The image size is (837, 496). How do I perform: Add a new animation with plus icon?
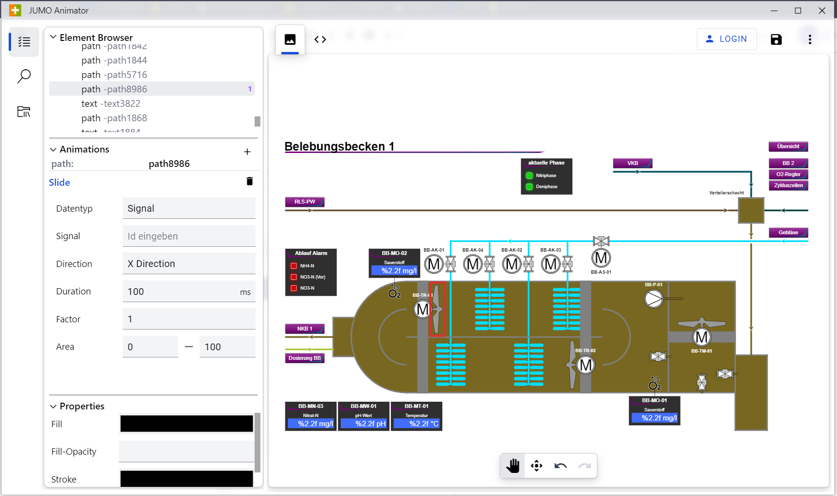click(247, 152)
